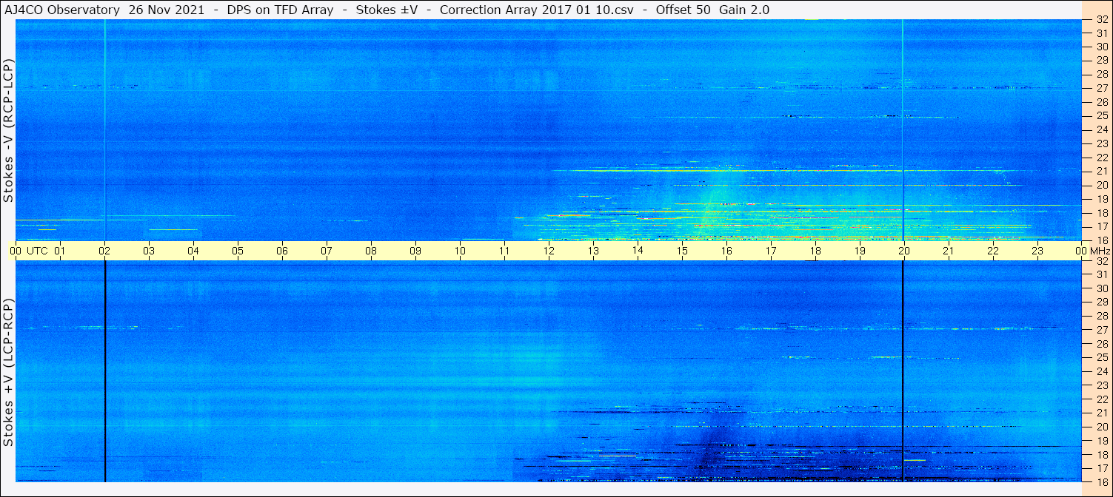Pick the 06 hour tick on time axis
The width and height of the screenshot is (1113, 497).
click(x=282, y=251)
